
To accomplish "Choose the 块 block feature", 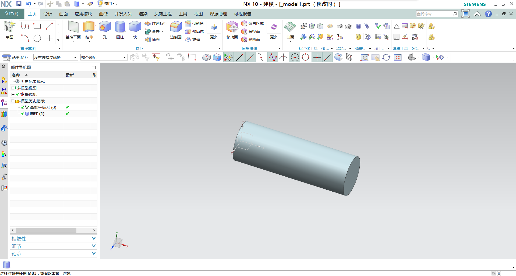I will coord(135,30).
